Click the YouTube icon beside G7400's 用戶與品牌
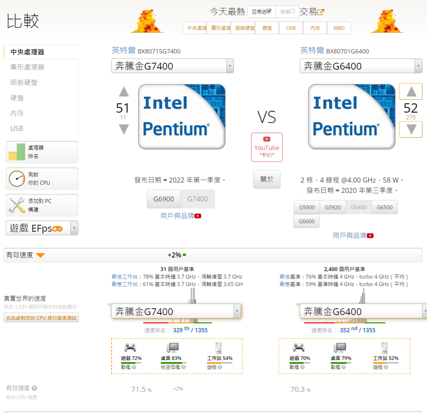Image resolution: width=427 pixels, height=413 pixels. click(x=198, y=216)
